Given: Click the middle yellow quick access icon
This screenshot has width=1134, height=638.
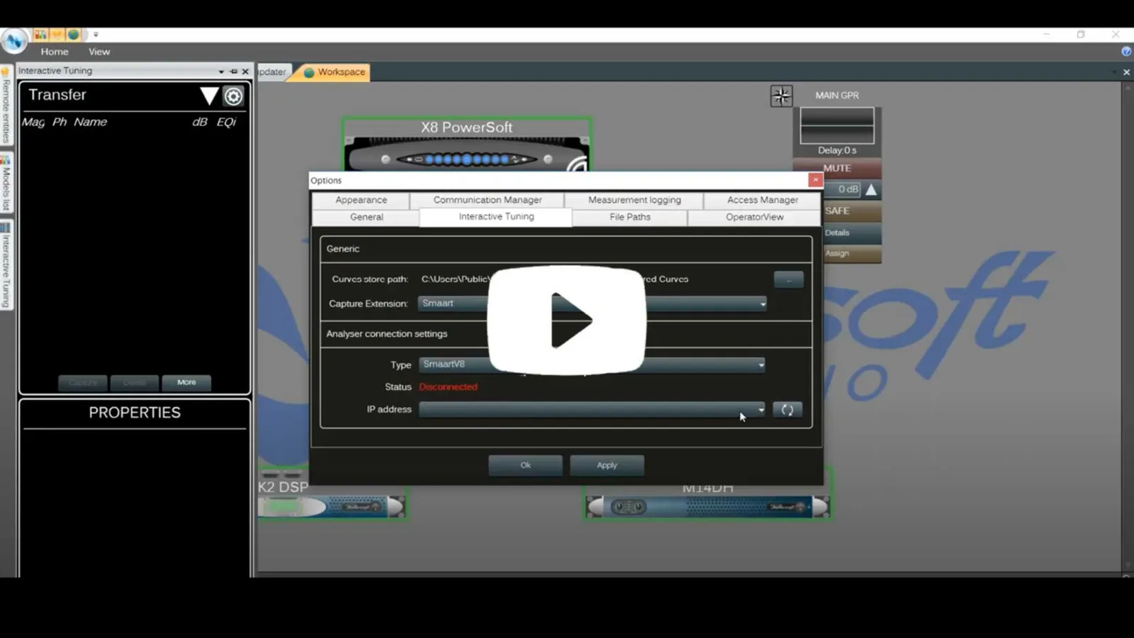Looking at the screenshot, I should (57, 34).
